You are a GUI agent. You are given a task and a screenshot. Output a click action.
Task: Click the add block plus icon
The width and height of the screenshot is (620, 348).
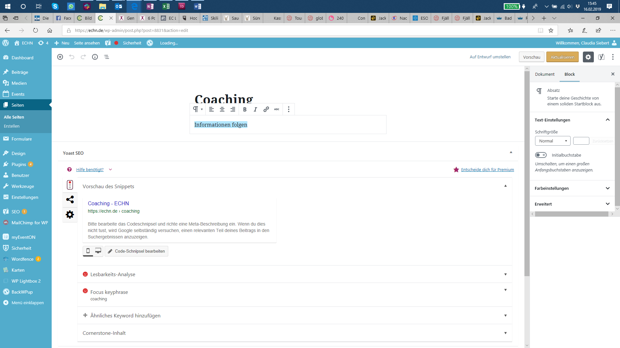[60, 57]
